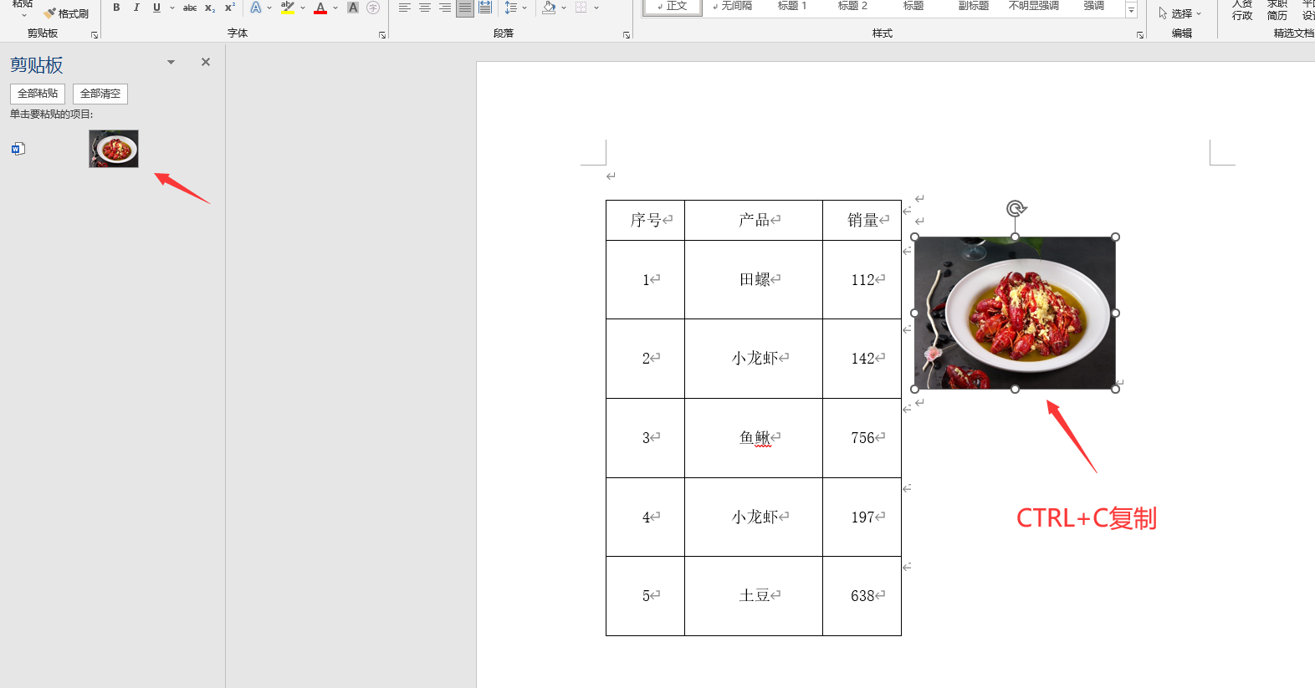1315x688 pixels.
Task: Open the Paste (粘贴) dropdown arrow
Action: pyautogui.click(x=23, y=15)
